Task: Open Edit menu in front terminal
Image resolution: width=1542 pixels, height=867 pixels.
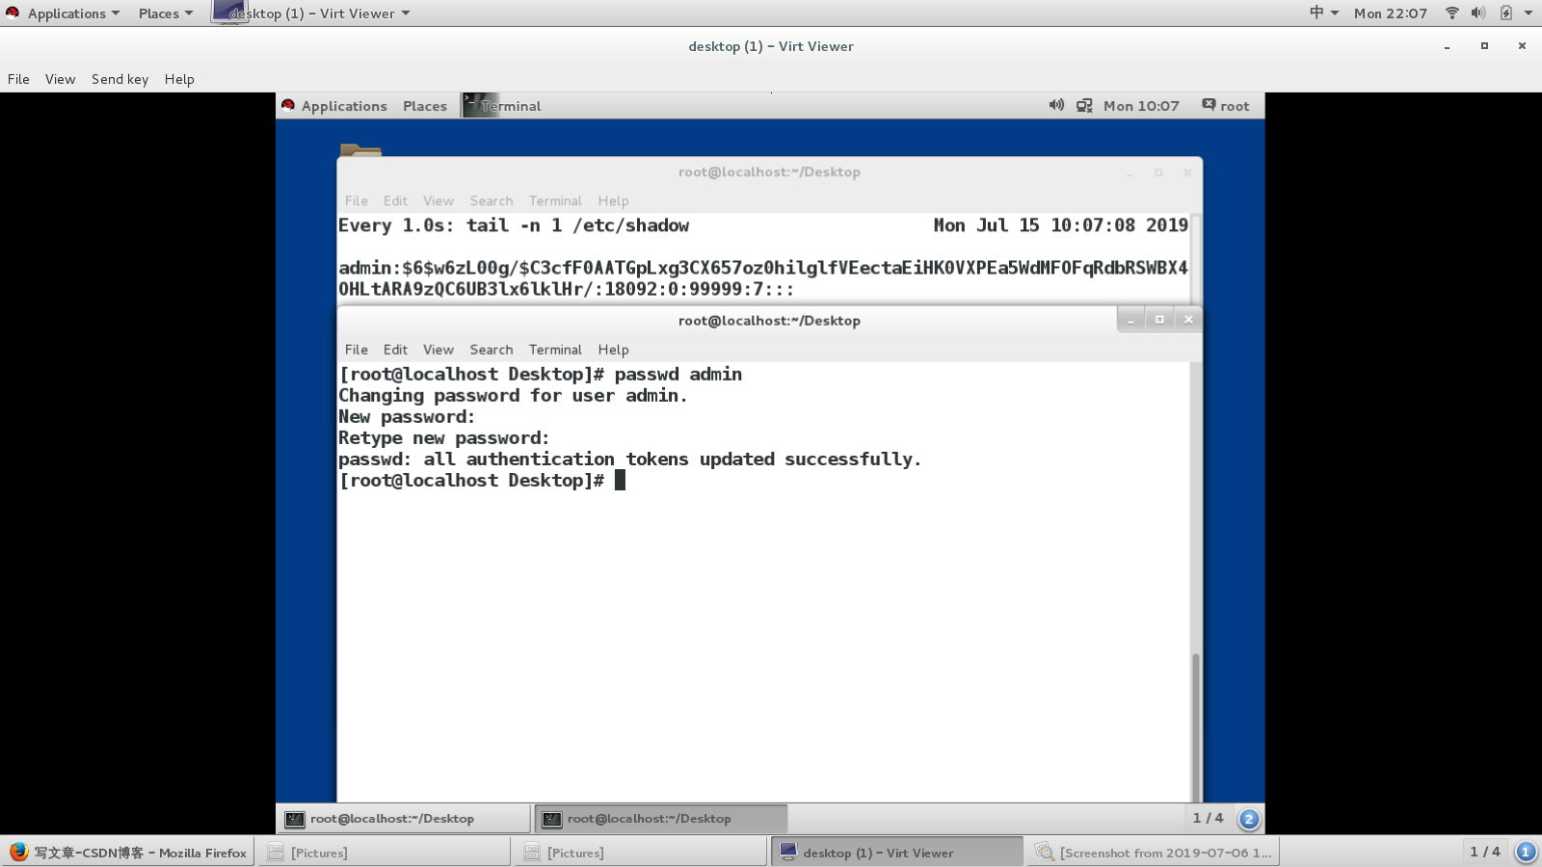Action: [x=395, y=350]
